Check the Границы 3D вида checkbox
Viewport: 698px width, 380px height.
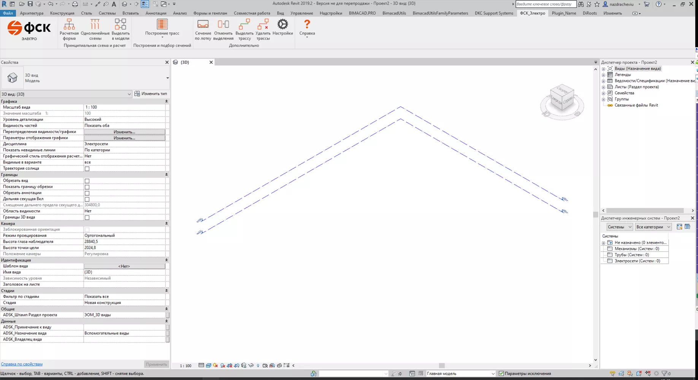(x=87, y=217)
